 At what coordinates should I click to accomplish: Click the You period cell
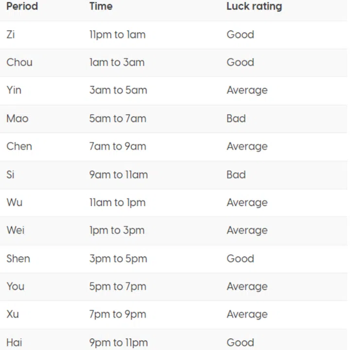click(15, 287)
